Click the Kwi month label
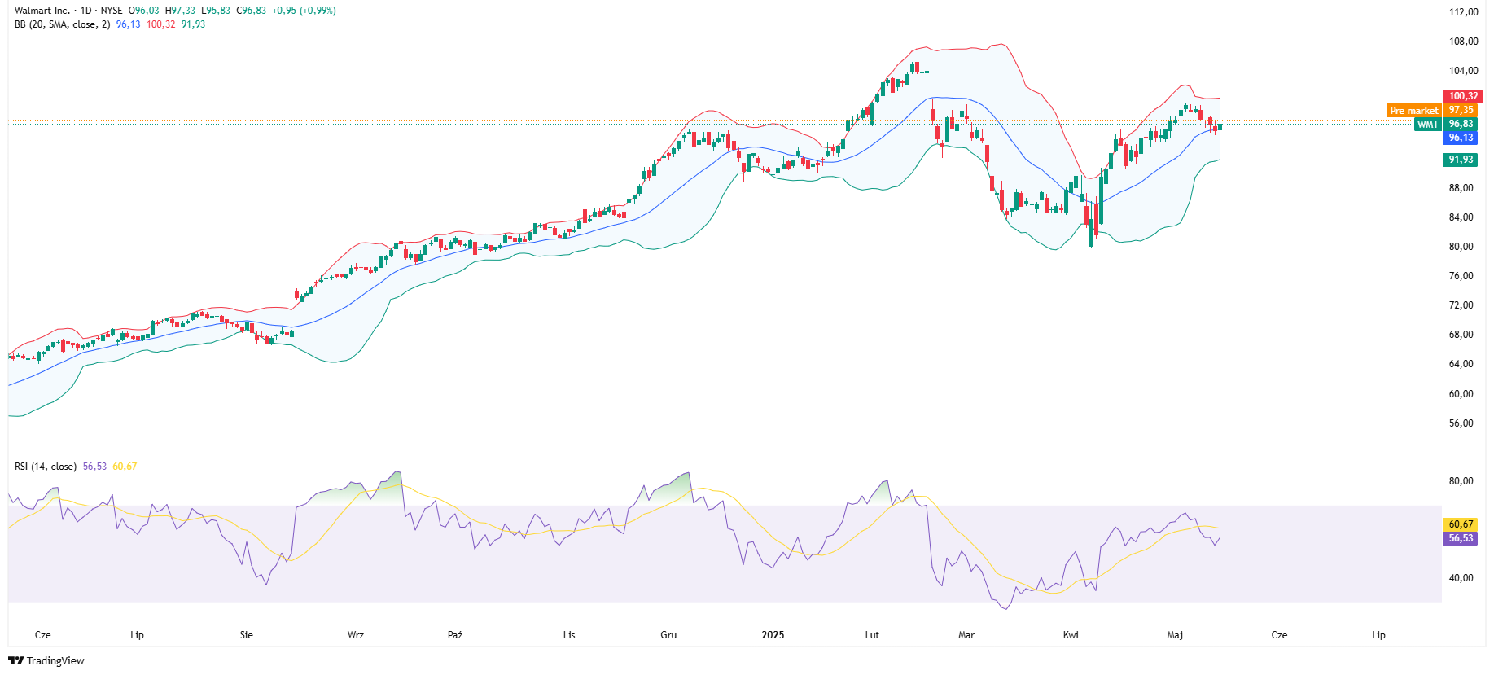1494x675 pixels. [1071, 635]
